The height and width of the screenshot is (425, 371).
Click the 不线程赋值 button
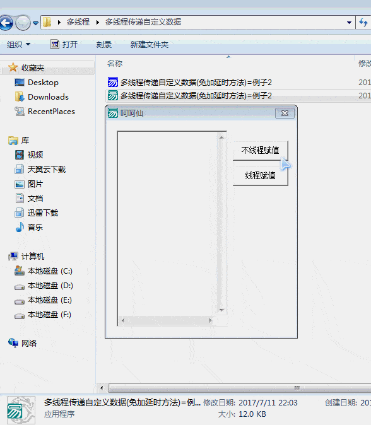(x=261, y=151)
